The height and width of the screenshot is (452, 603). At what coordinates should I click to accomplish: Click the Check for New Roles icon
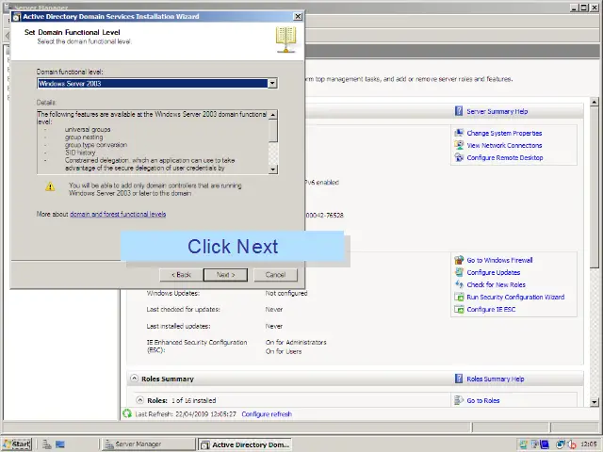459,284
